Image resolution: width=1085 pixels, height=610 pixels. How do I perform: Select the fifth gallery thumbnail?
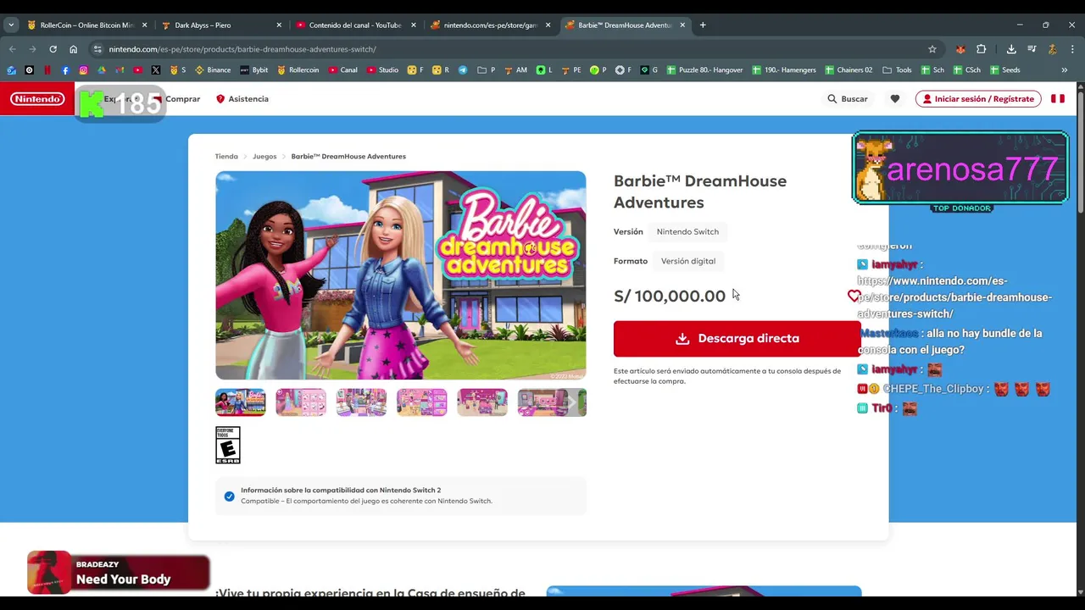[x=482, y=402]
